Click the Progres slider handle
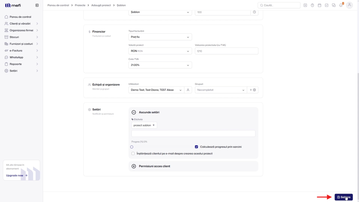 [132, 147]
